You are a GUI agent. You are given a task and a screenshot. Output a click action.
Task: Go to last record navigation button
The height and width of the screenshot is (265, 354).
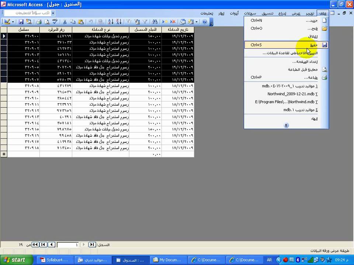[x=44, y=244]
